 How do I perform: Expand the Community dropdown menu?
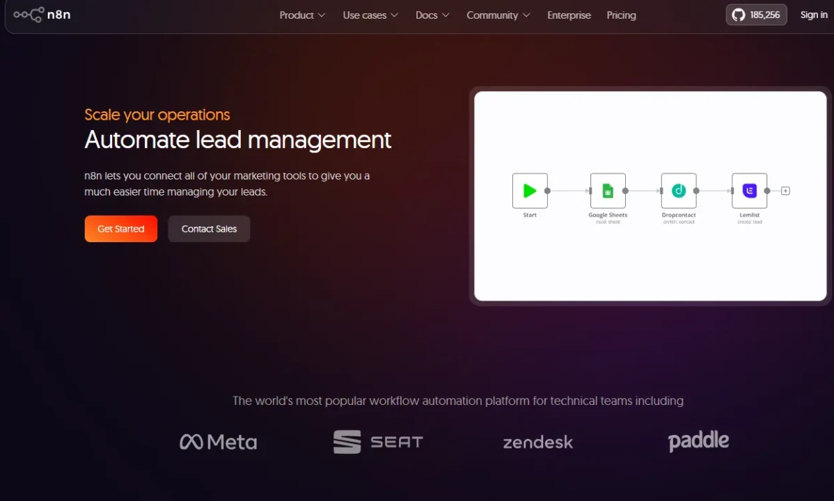pos(498,15)
